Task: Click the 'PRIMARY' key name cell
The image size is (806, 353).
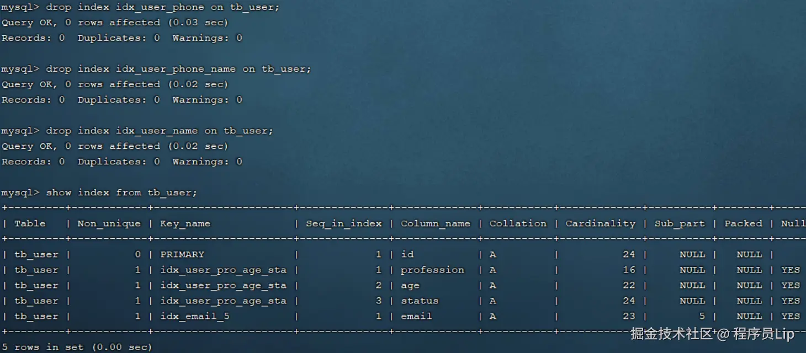Action: [x=182, y=254]
